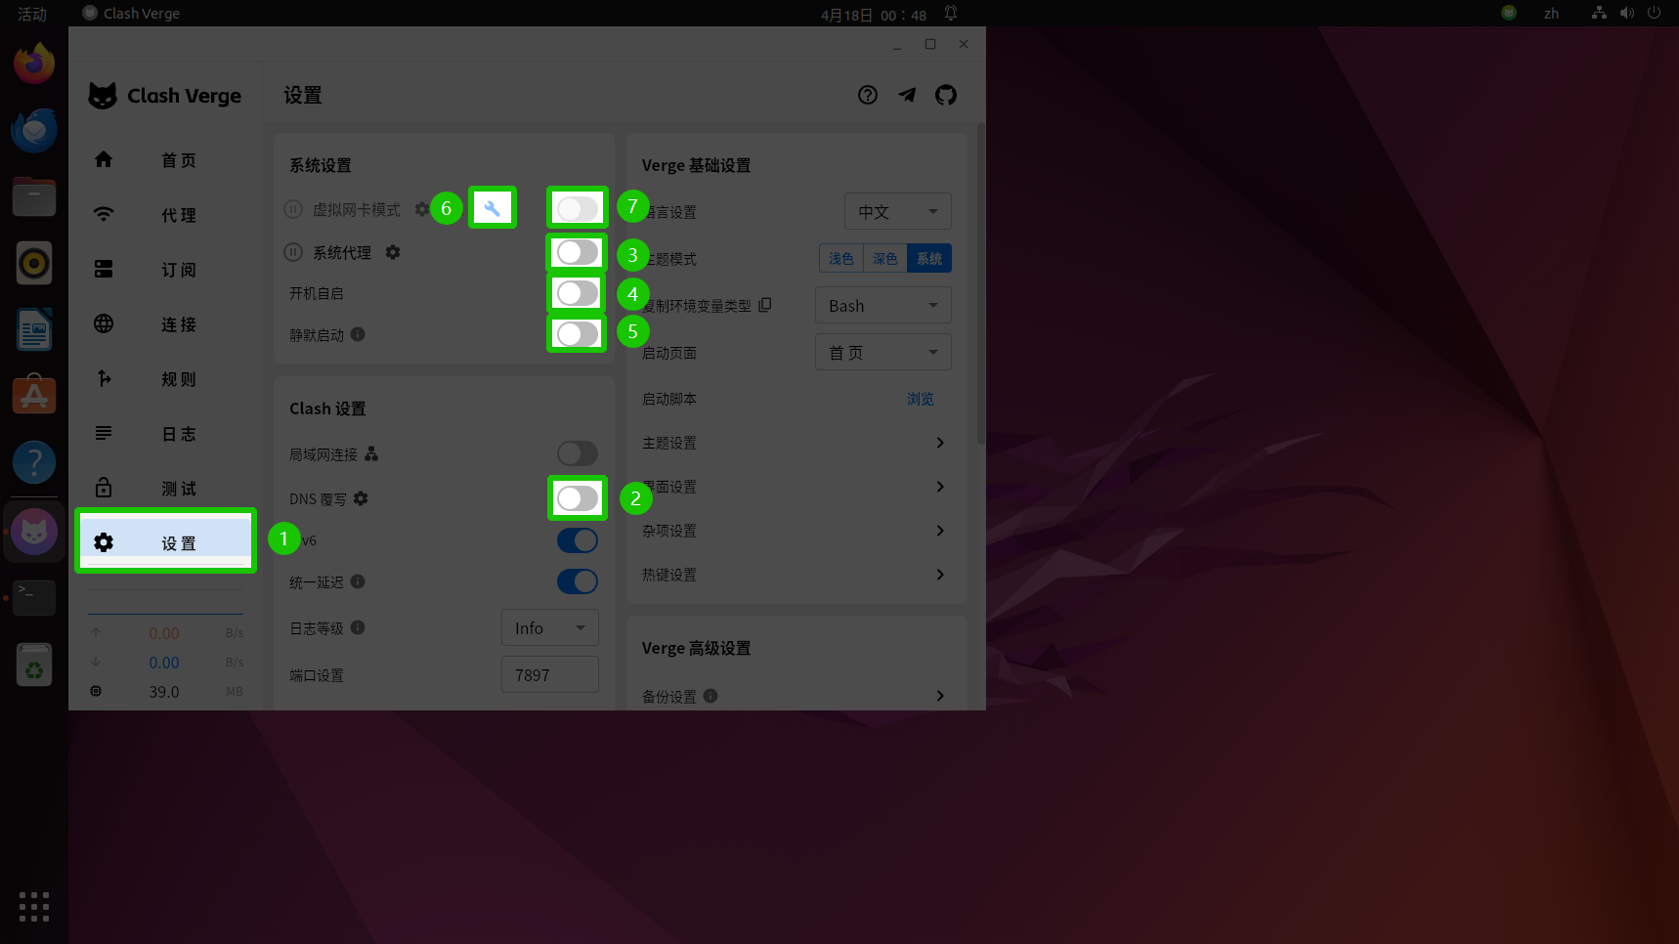The image size is (1679, 944).
Task: Open the Info log level dropdown
Action: point(550,627)
